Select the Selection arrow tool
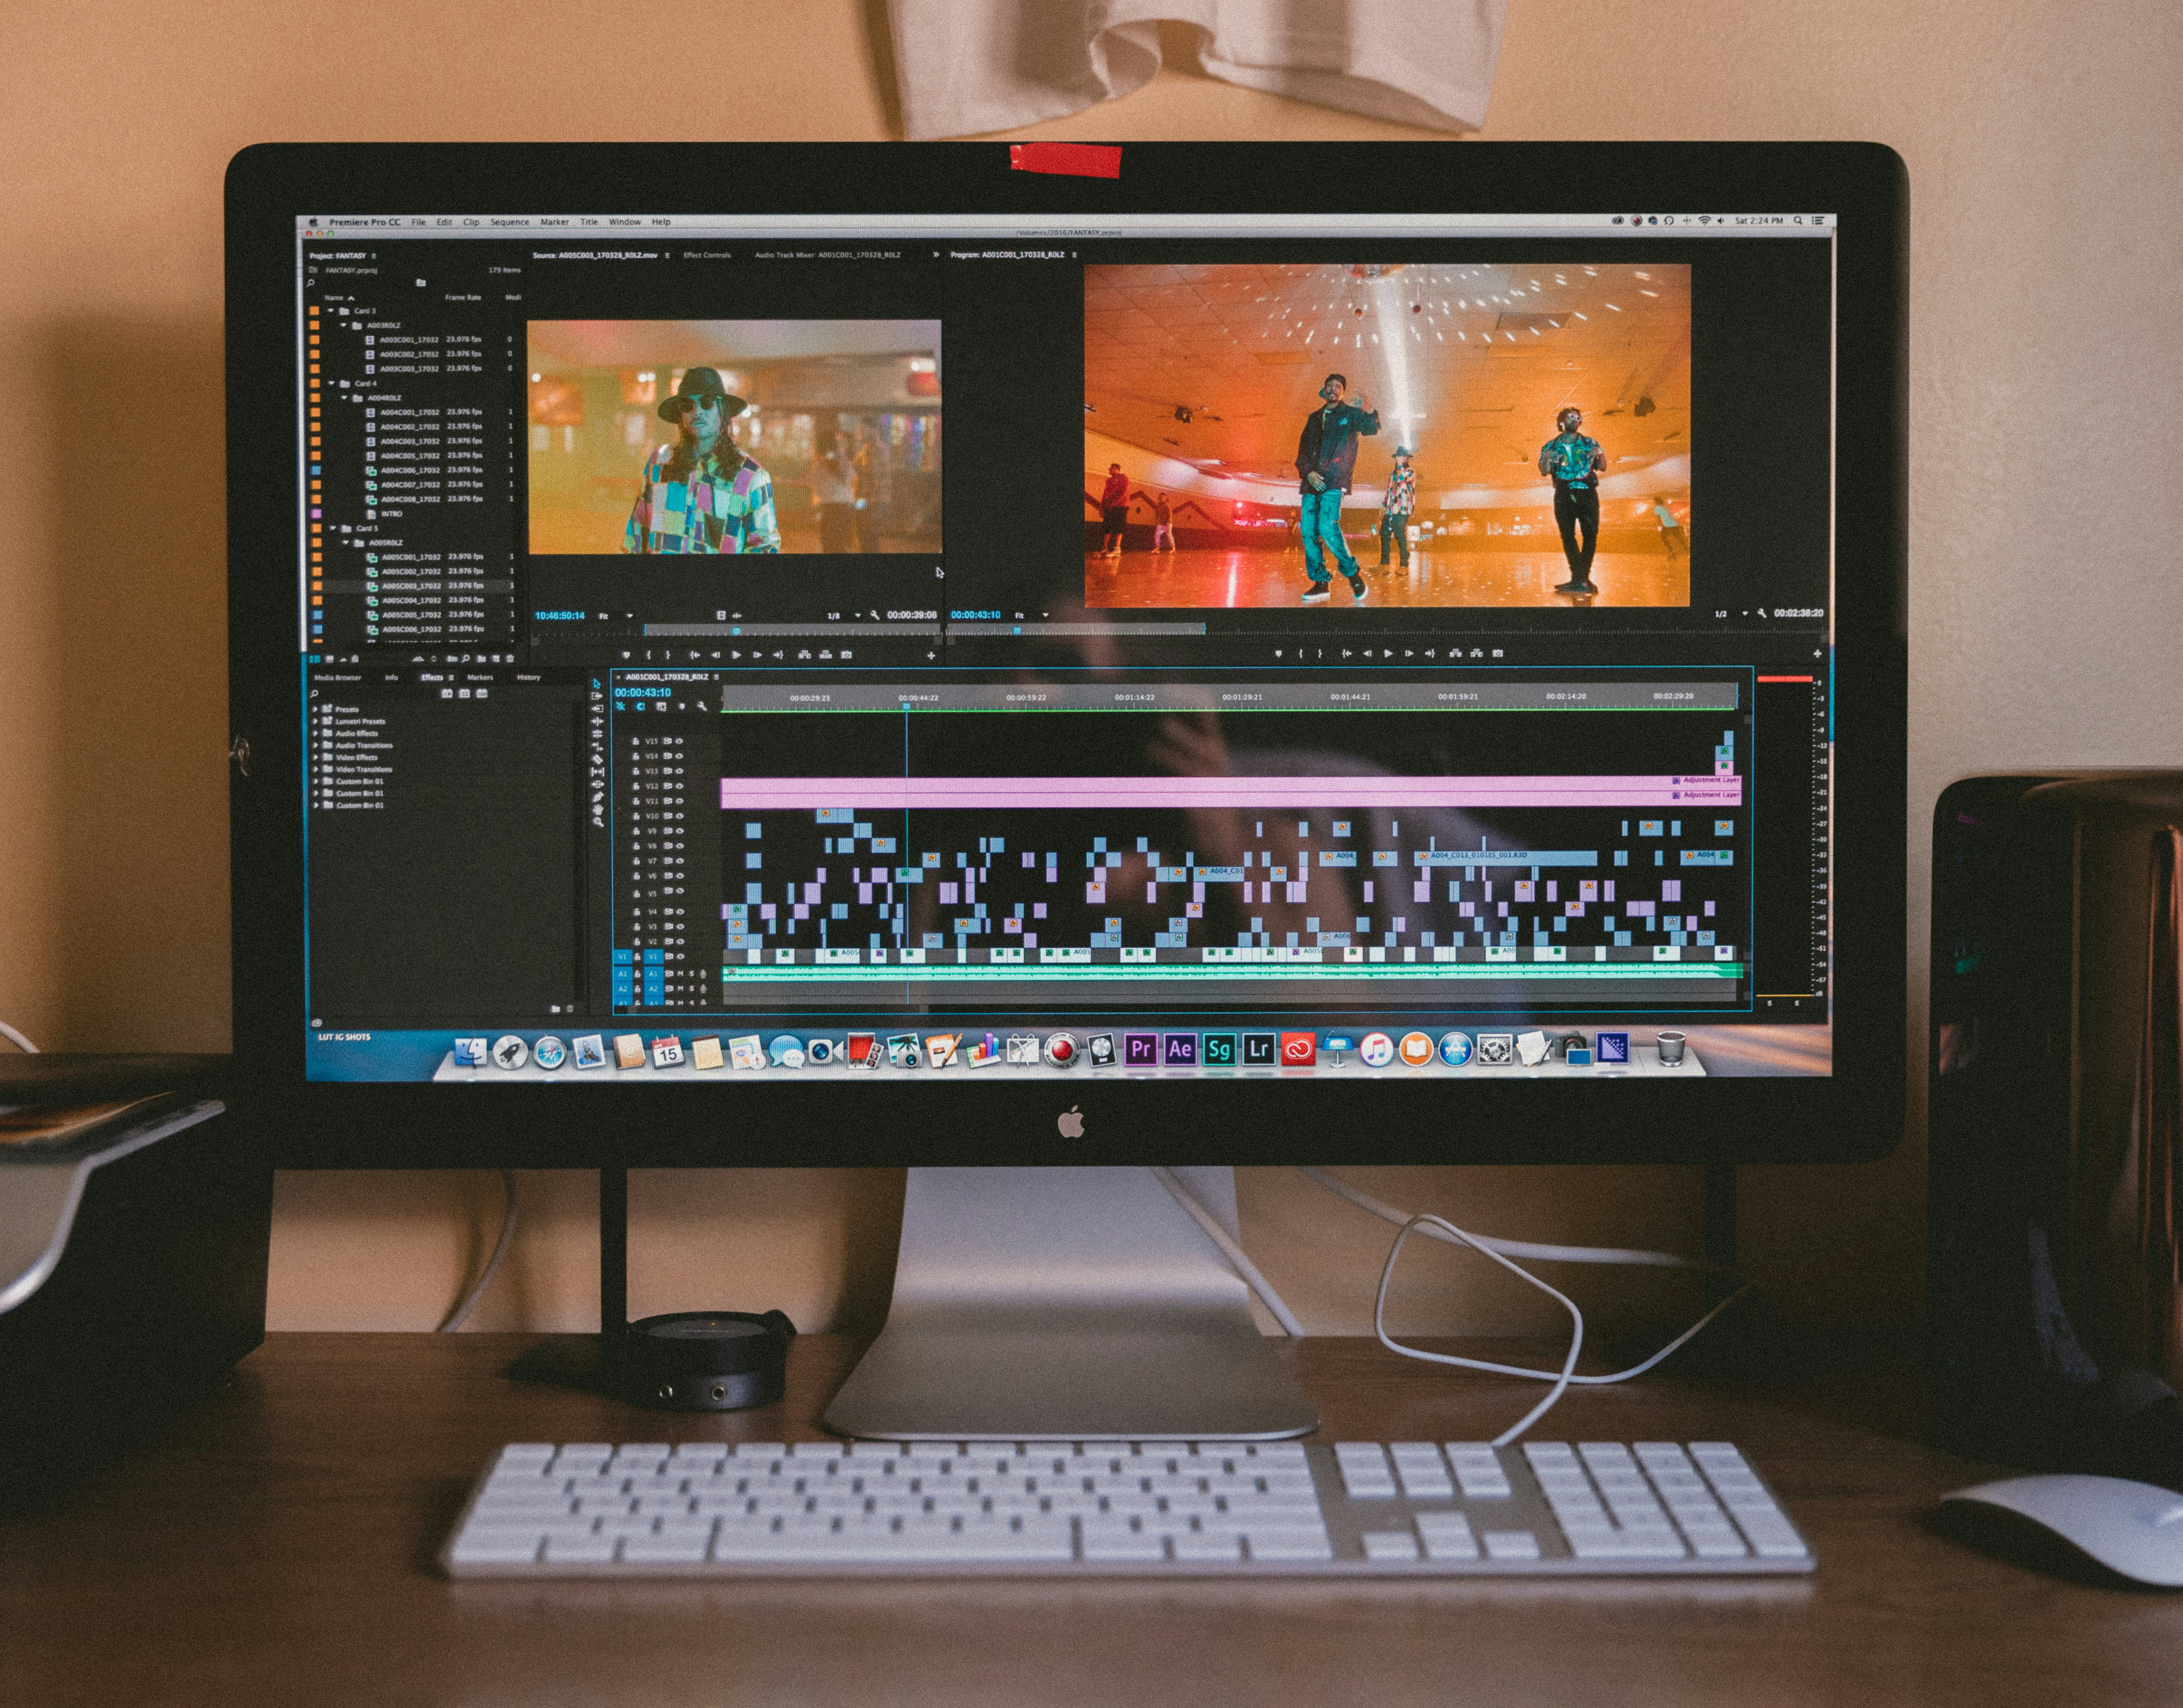 tap(597, 684)
